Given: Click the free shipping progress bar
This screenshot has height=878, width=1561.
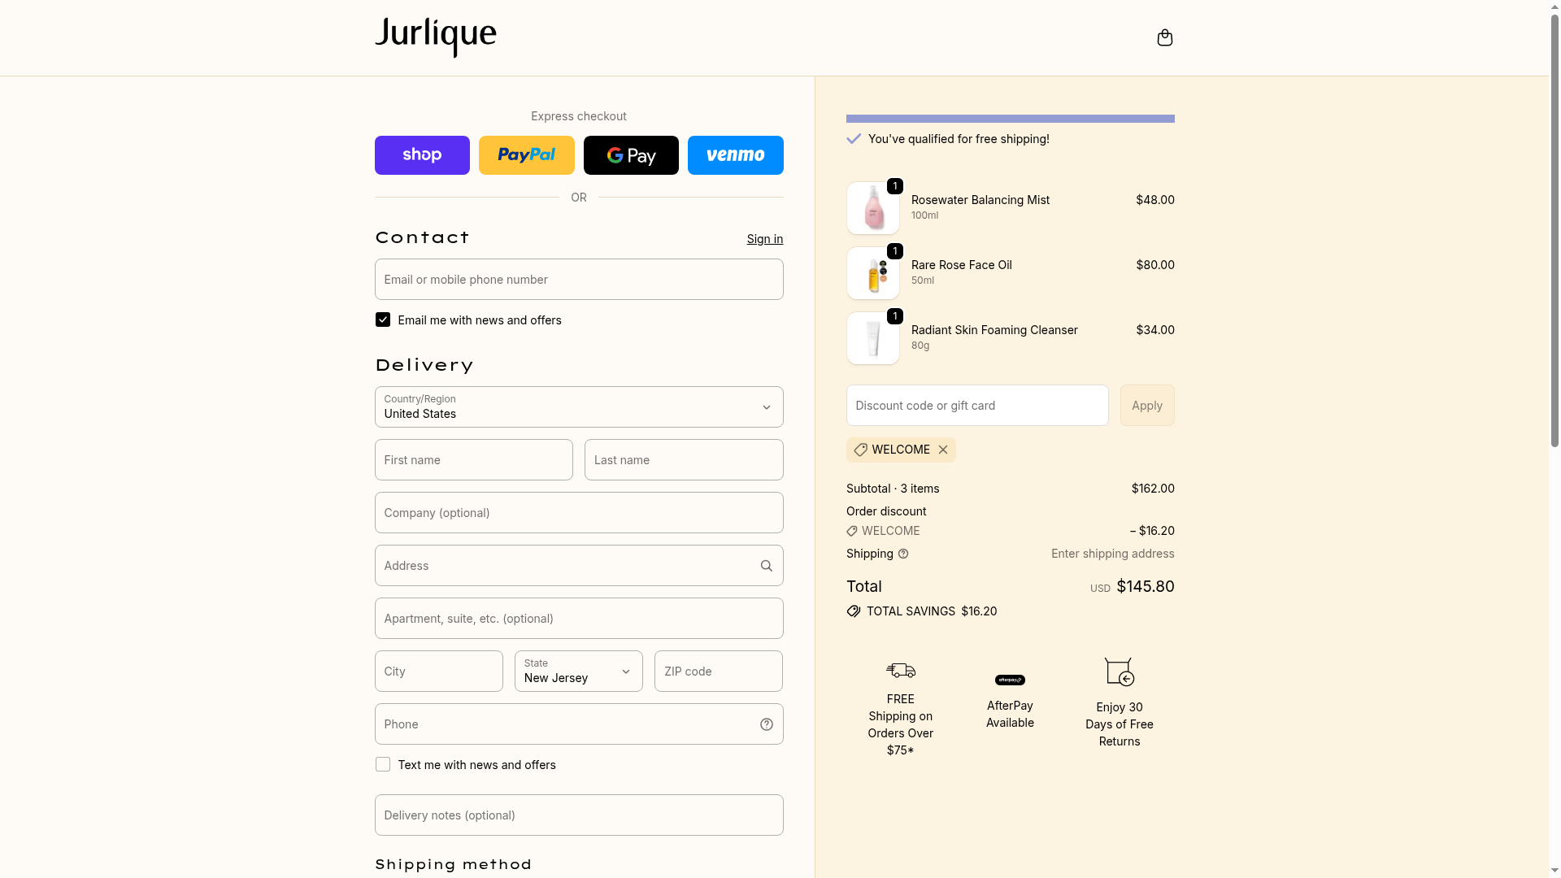Looking at the screenshot, I should pyautogui.click(x=1010, y=119).
